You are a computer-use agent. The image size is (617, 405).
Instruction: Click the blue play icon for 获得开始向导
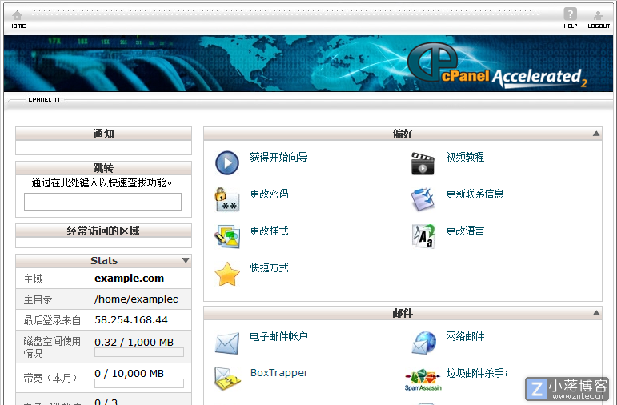[x=227, y=163]
